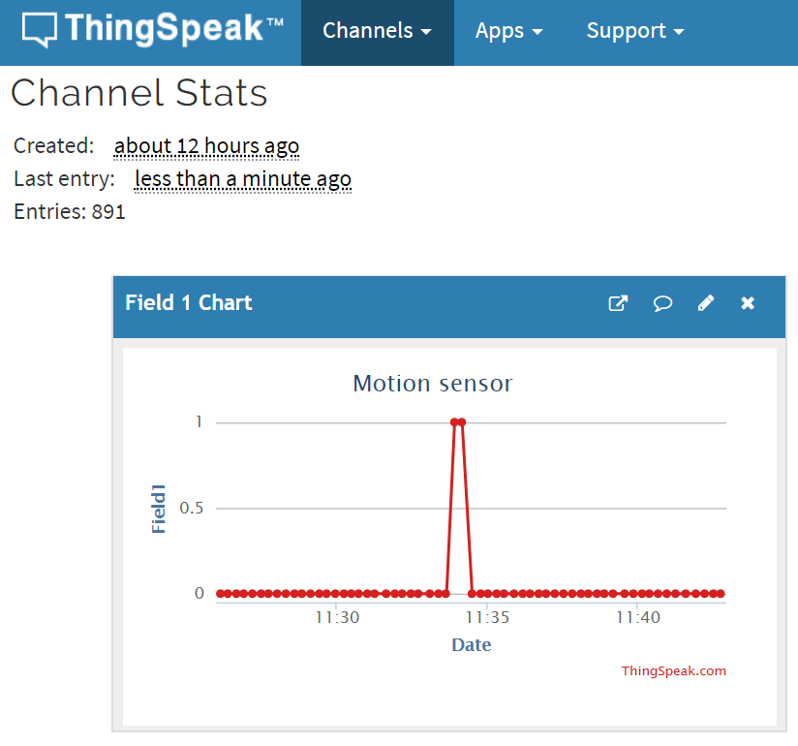Click the 11:40 time axis label

point(637,618)
